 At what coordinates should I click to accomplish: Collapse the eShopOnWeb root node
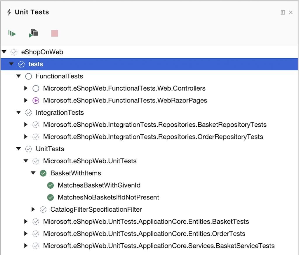(x=4, y=52)
